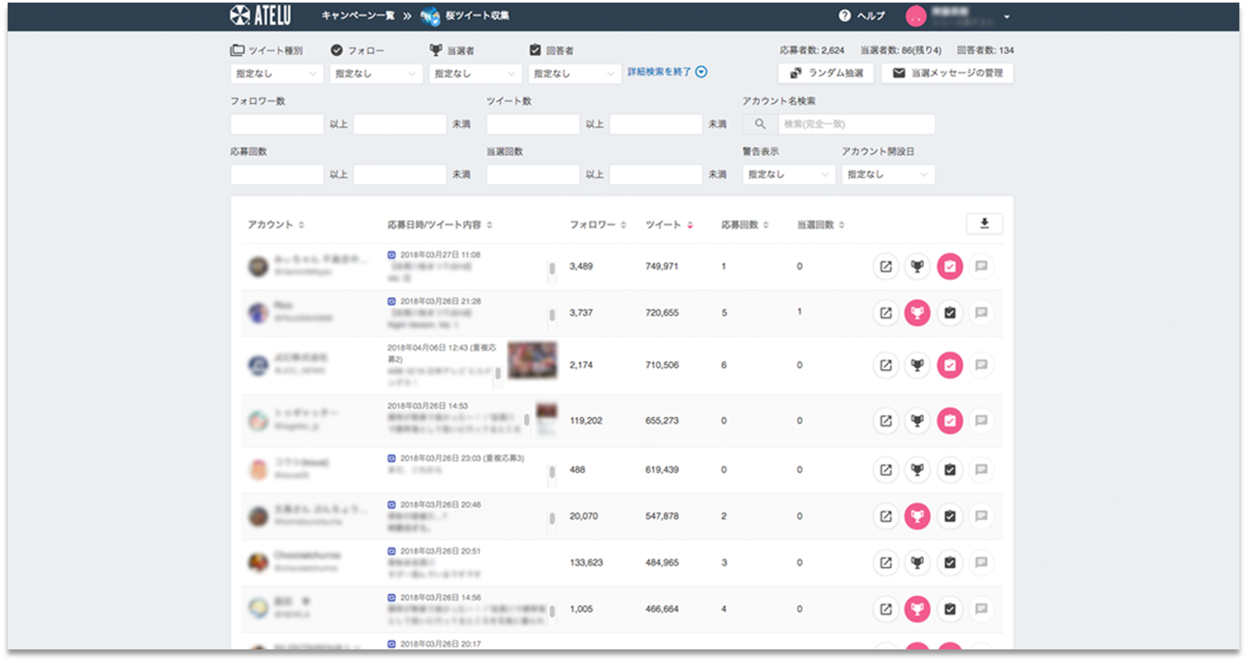The height and width of the screenshot is (662, 1247).
Task: Go to キャンペーン一覧 breadcrumb
Action: pos(358,16)
